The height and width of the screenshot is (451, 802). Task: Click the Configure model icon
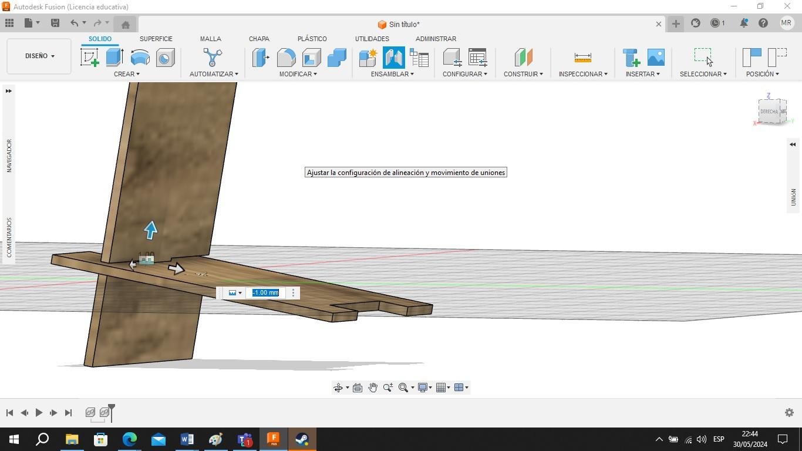(452, 58)
